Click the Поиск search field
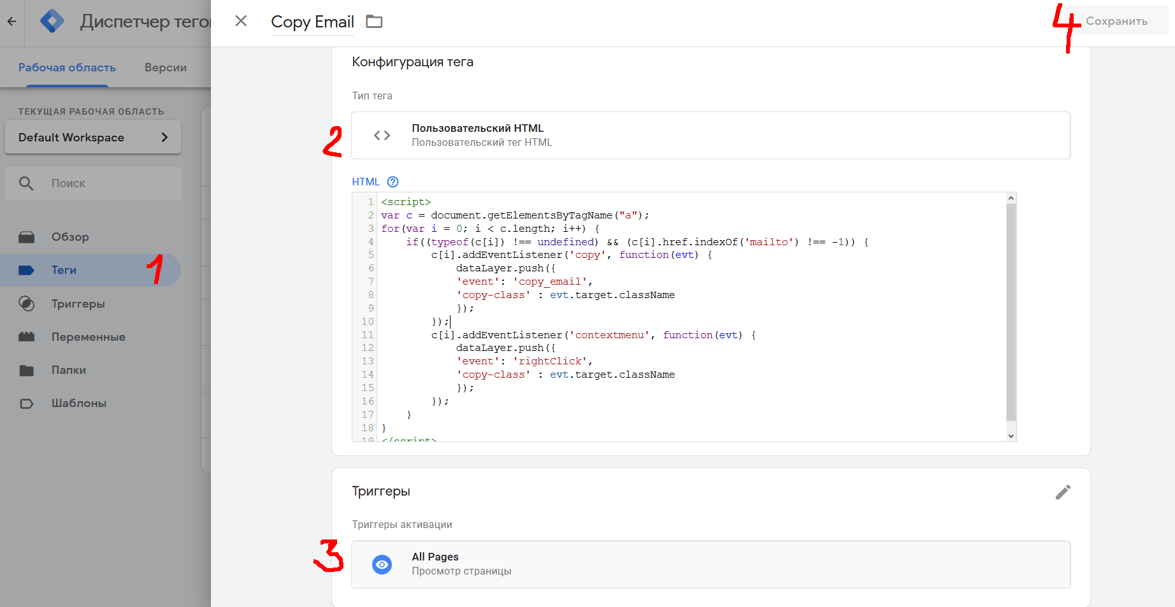 click(108, 183)
